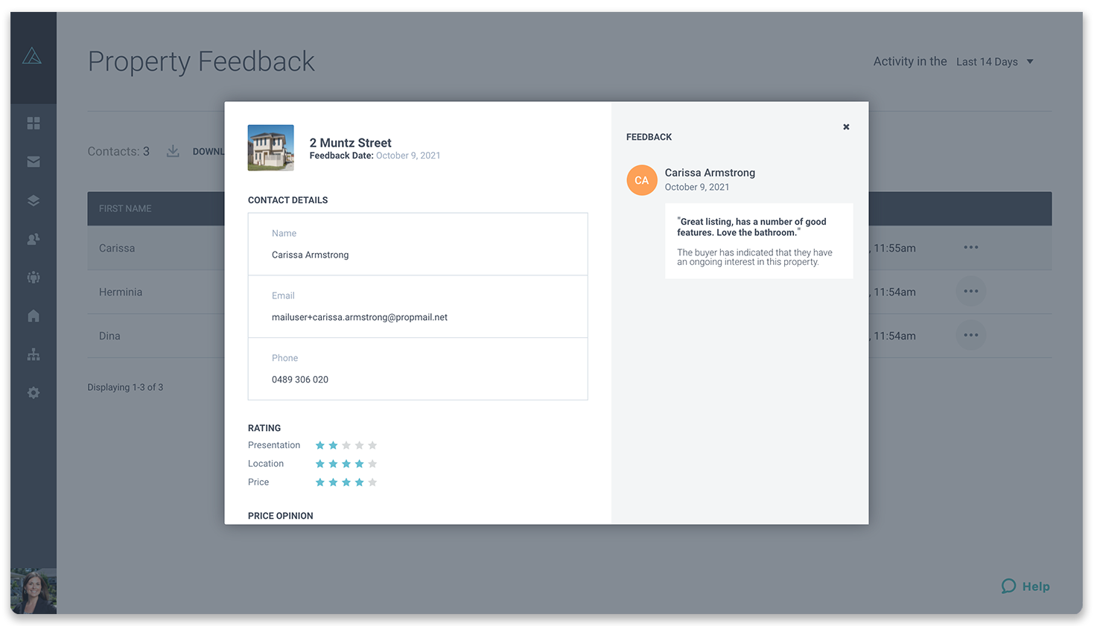Select the Email envelope icon in sidebar
This screenshot has width=1094, height=626.
pyautogui.click(x=34, y=162)
